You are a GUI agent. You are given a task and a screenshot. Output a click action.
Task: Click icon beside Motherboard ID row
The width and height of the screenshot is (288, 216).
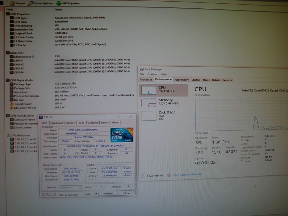pos(12,56)
